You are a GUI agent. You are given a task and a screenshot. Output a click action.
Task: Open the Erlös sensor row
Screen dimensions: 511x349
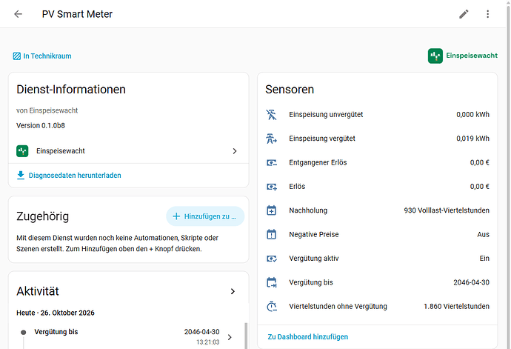[x=378, y=187]
